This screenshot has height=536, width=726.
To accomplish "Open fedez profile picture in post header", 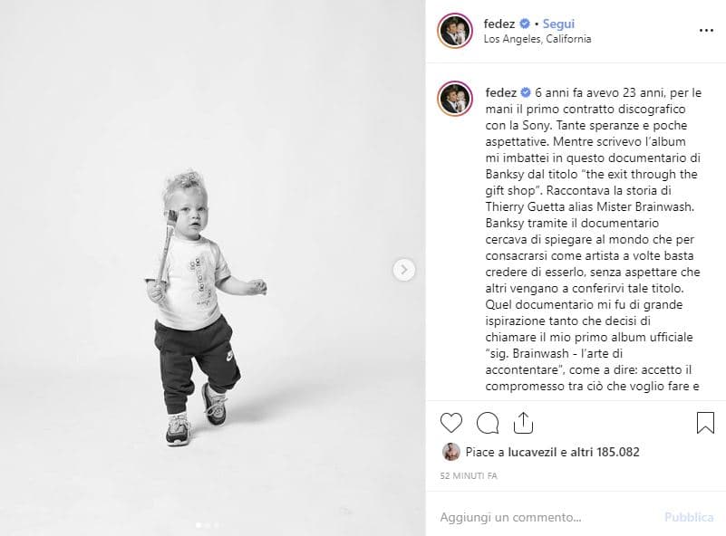I will tap(455, 30).
